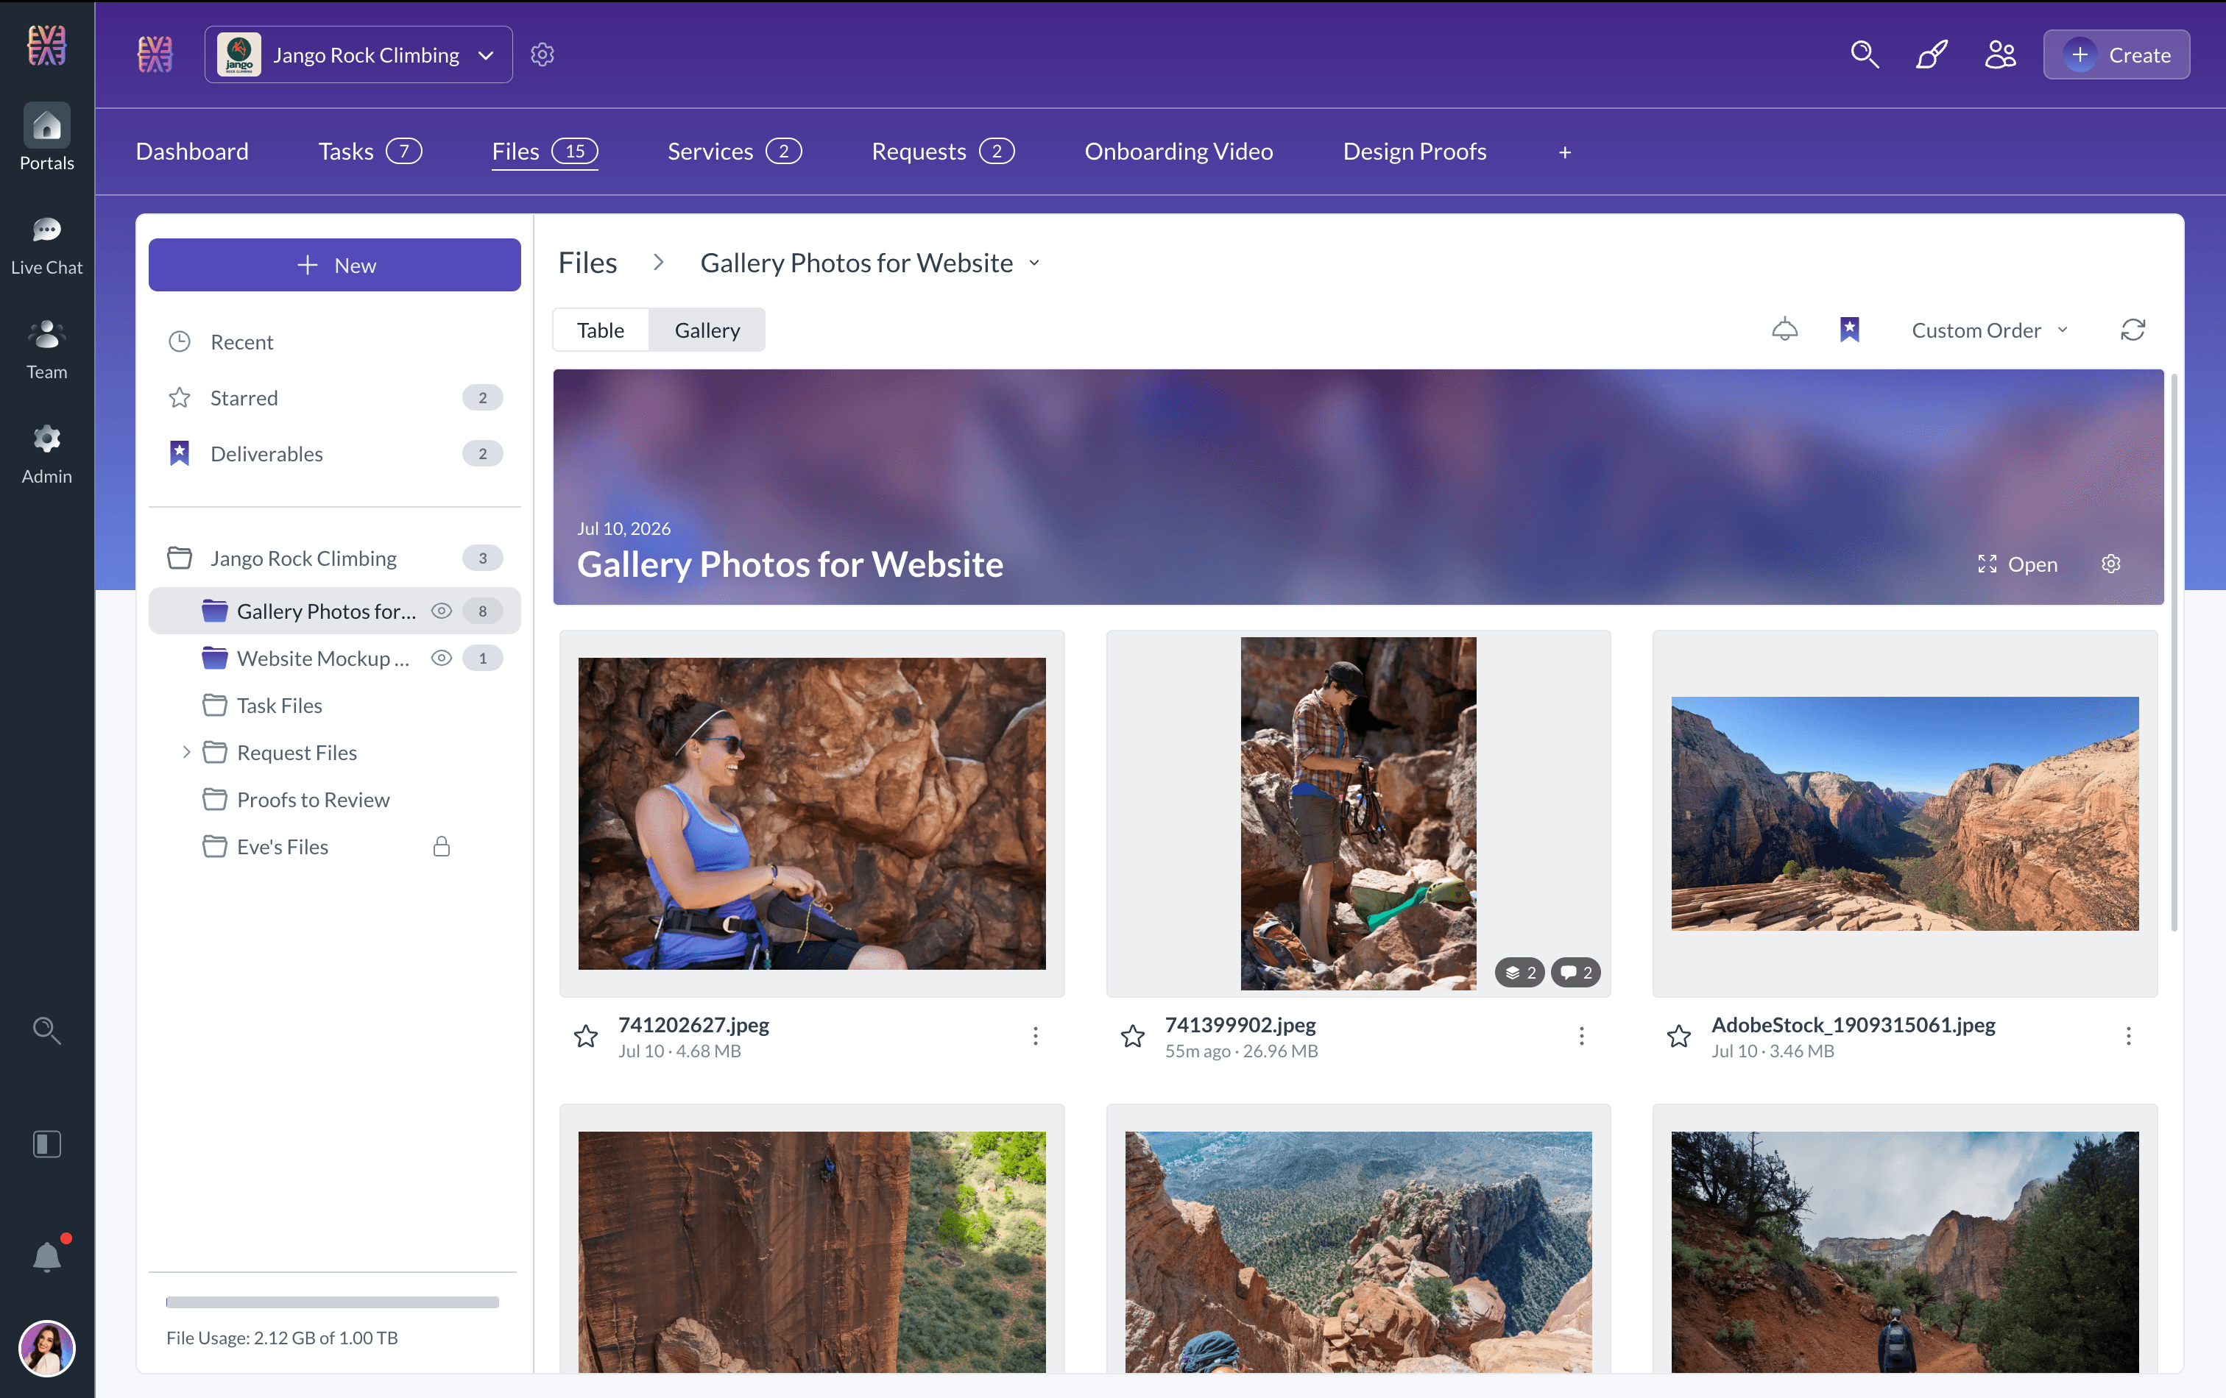Image resolution: width=2226 pixels, height=1398 pixels.
Task: Expand the Gallery Photos for Website breadcrumb dropdown
Action: point(1036,263)
